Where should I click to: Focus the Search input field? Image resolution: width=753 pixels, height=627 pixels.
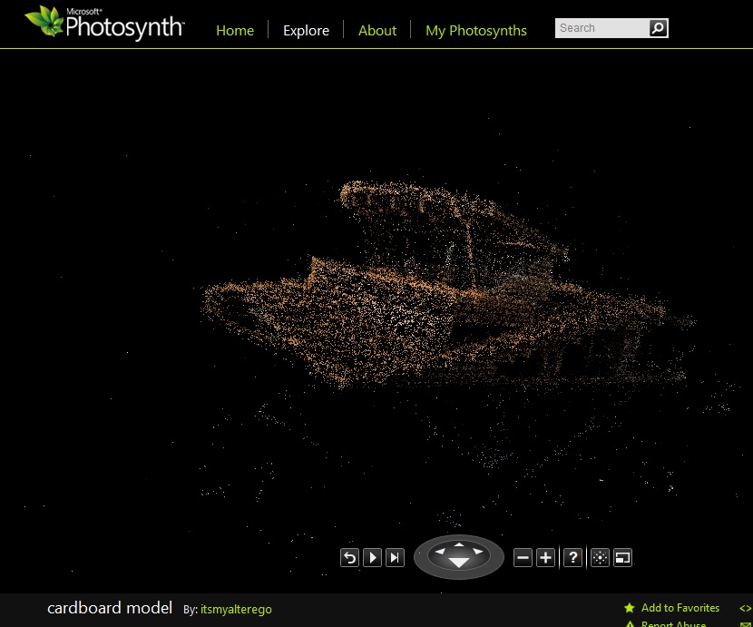pyautogui.click(x=601, y=28)
